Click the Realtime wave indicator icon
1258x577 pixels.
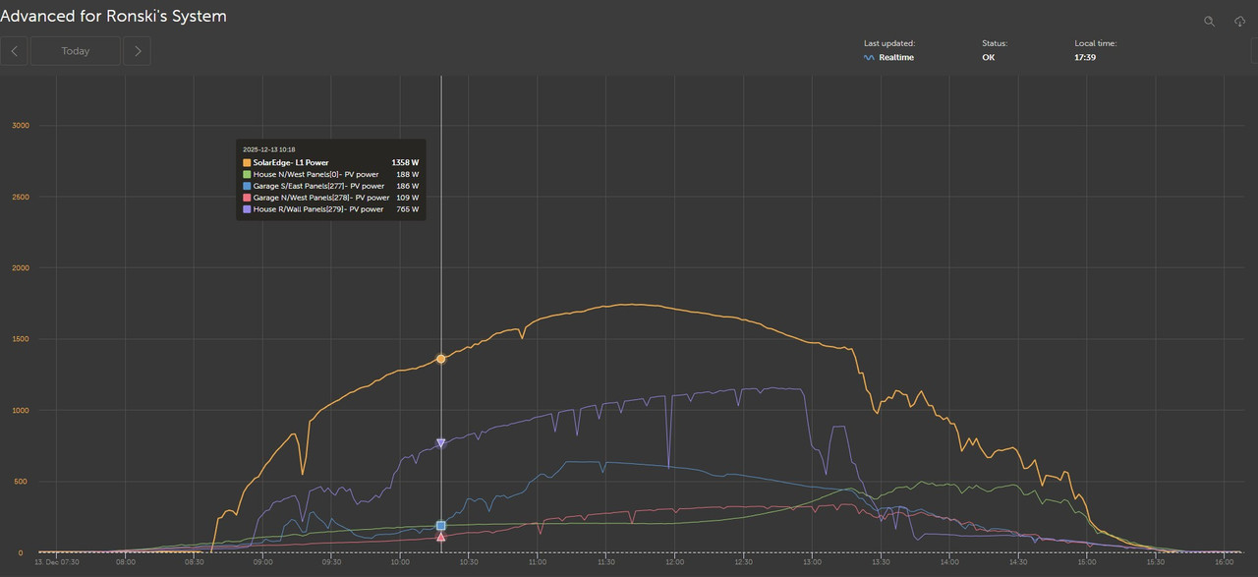(869, 58)
